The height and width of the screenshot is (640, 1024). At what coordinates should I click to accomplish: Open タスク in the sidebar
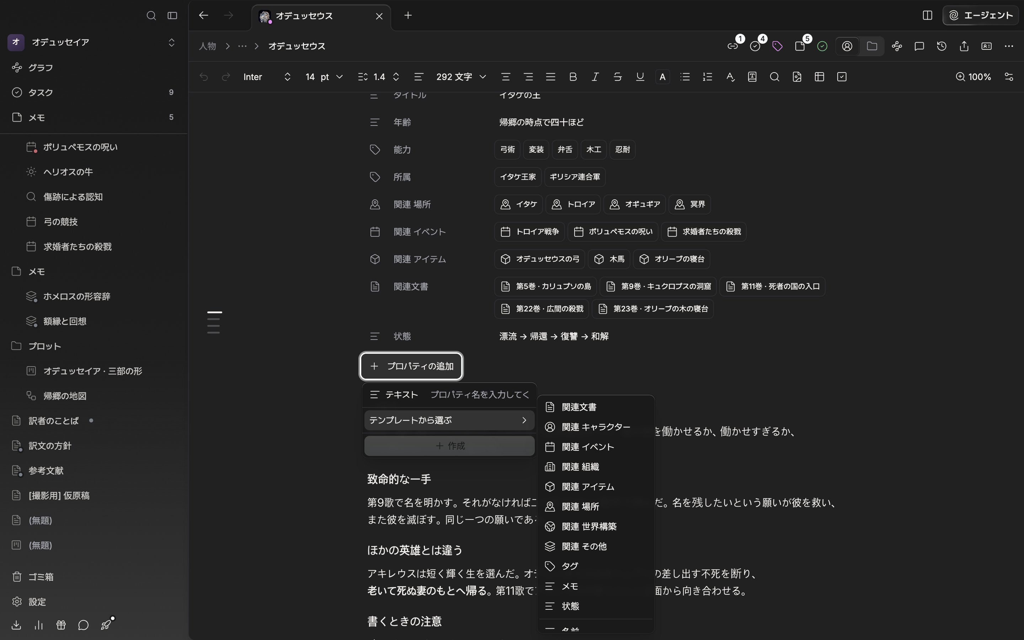94,92
